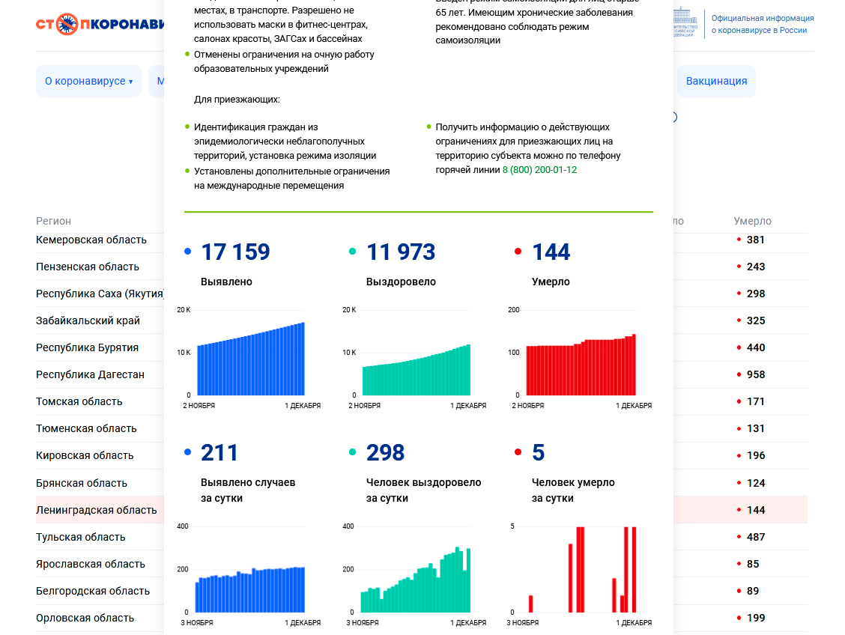Click the crossed-out virus logo icon
The width and height of the screenshot is (845, 635).
(x=67, y=24)
